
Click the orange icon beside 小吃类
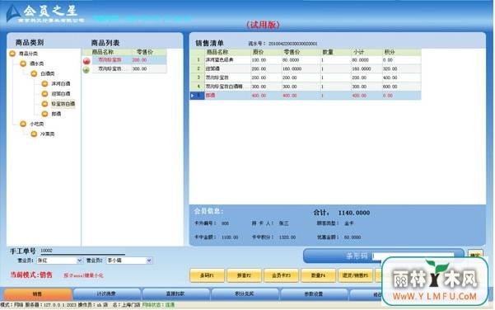[x=23, y=124]
